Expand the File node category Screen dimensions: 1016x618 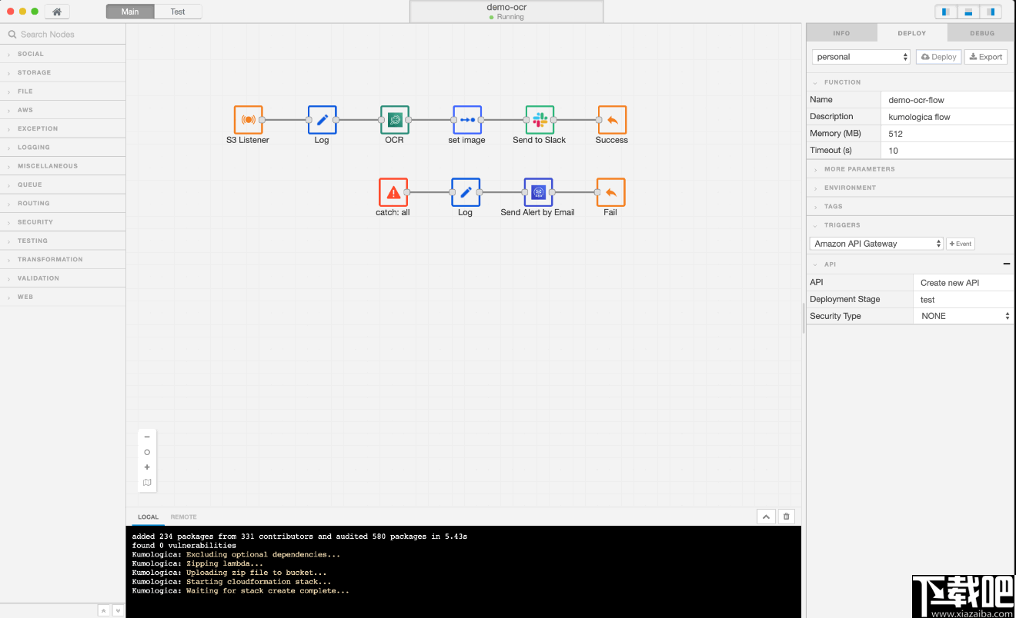click(62, 91)
